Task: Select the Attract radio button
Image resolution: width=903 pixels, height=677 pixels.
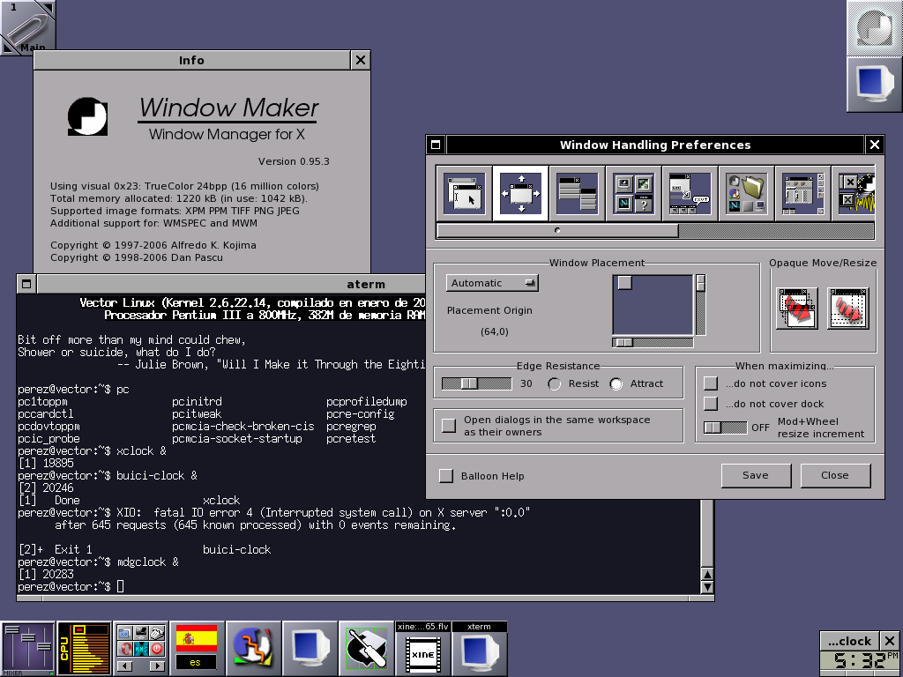Action: 616,384
